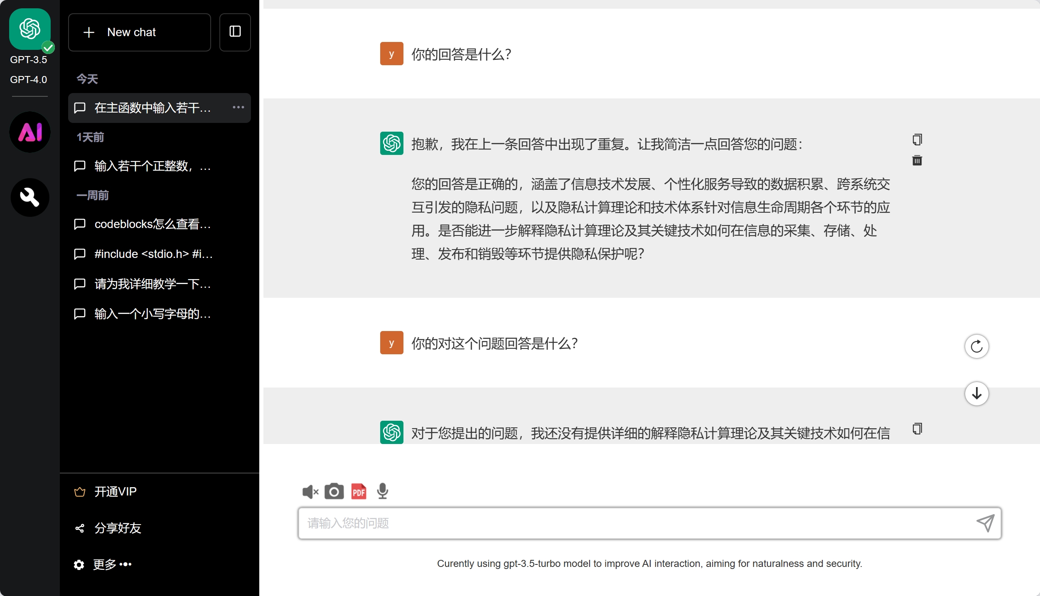
Task: Open the PDF upload icon
Action: pyautogui.click(x=359, y=491)
